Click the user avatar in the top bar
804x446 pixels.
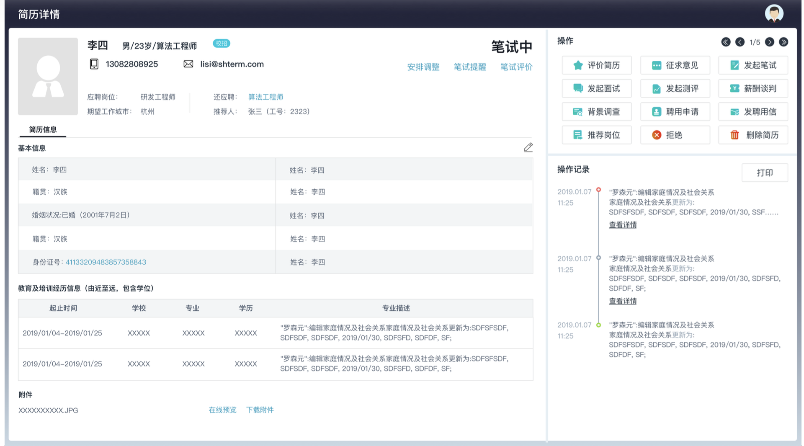click(x=774, y=13)
